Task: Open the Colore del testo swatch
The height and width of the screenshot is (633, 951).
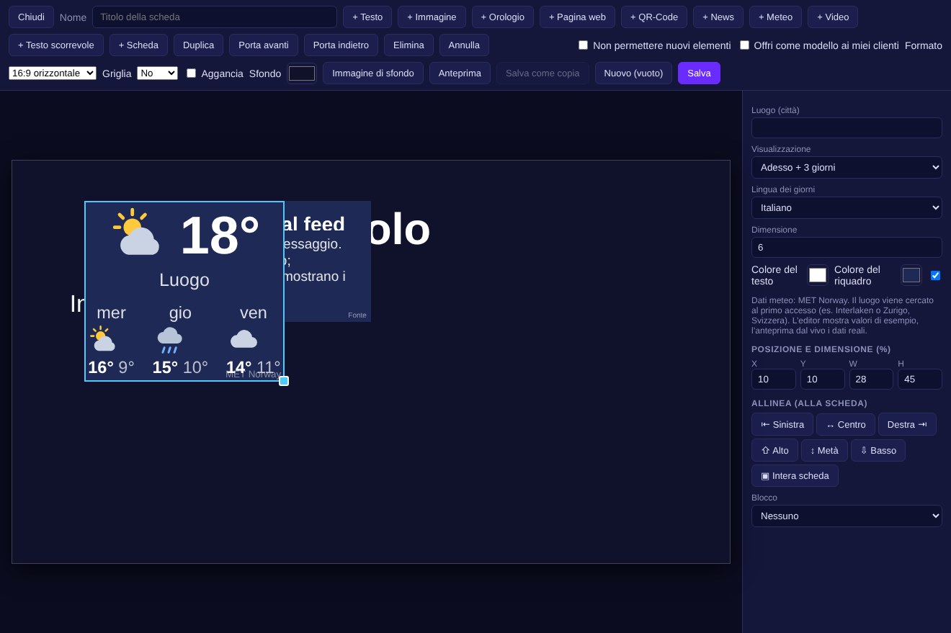Action: (x=818, y=275)
